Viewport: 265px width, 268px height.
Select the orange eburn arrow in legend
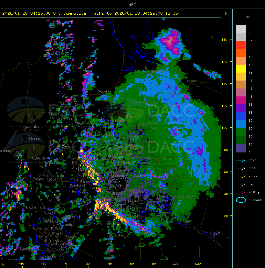[241, 176]
